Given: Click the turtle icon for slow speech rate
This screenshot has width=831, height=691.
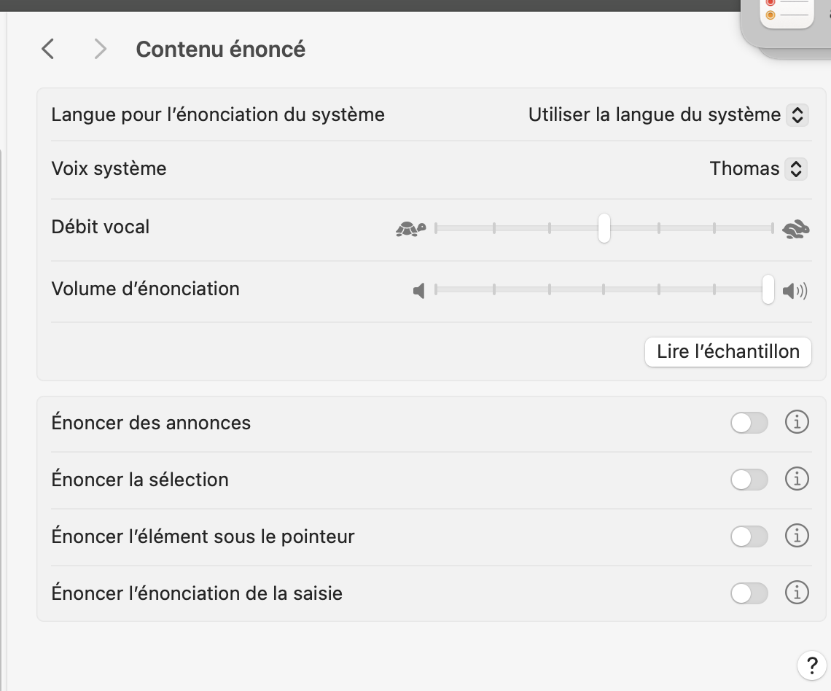Looking at the screenshot, I should coord(410,229).
